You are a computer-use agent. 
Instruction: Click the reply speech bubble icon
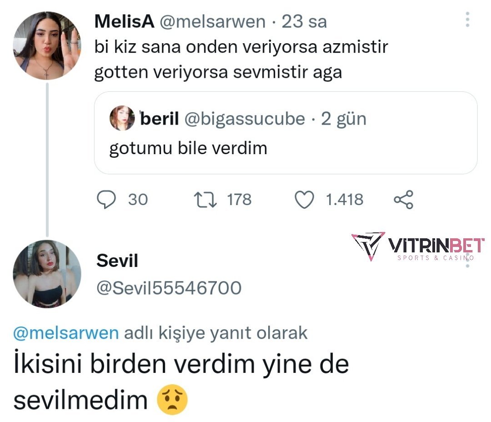(x=107, y=200)
